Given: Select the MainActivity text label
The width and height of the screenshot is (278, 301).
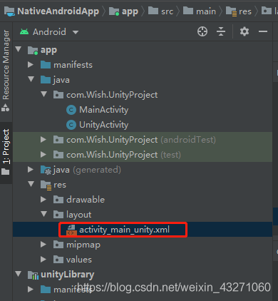Looking at the screenshot, I should (x=104, y=110).
